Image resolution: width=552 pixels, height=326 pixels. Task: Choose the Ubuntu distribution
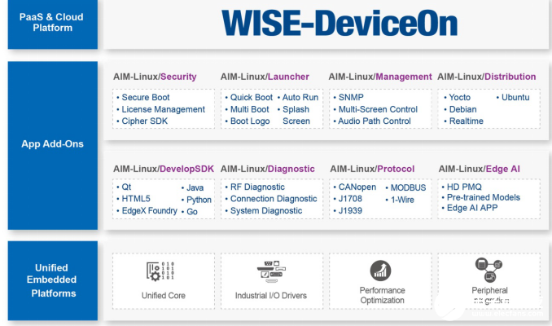pos(515,97)
